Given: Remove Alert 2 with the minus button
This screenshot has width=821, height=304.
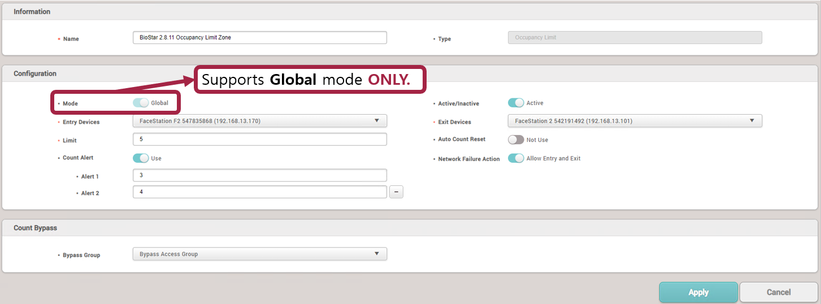Looking at the screenshot, I should [x=396, y=192].
